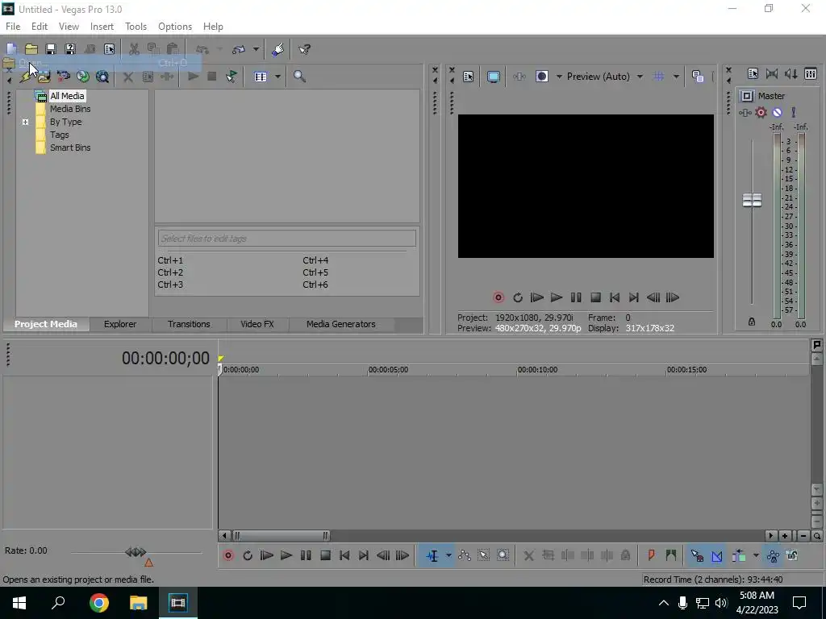
Task: Switch to the Explorer tab
Action: [x=120, y=324]
